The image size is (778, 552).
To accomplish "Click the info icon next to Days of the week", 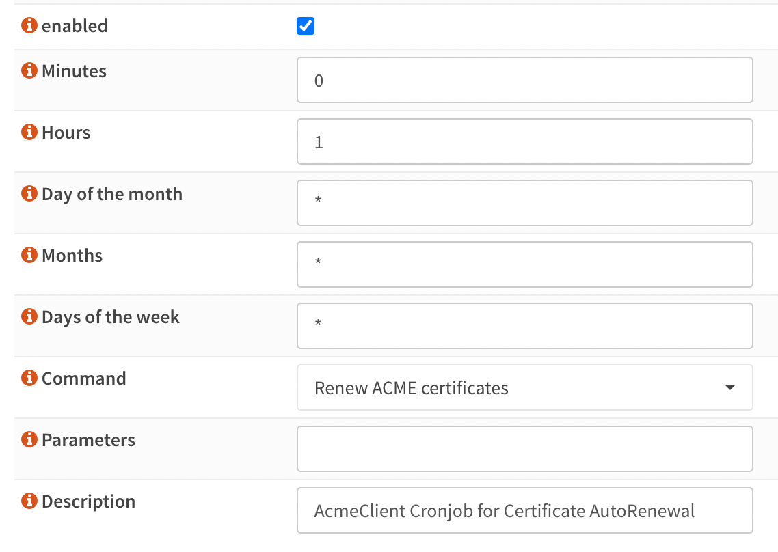I will pos(28,316).
